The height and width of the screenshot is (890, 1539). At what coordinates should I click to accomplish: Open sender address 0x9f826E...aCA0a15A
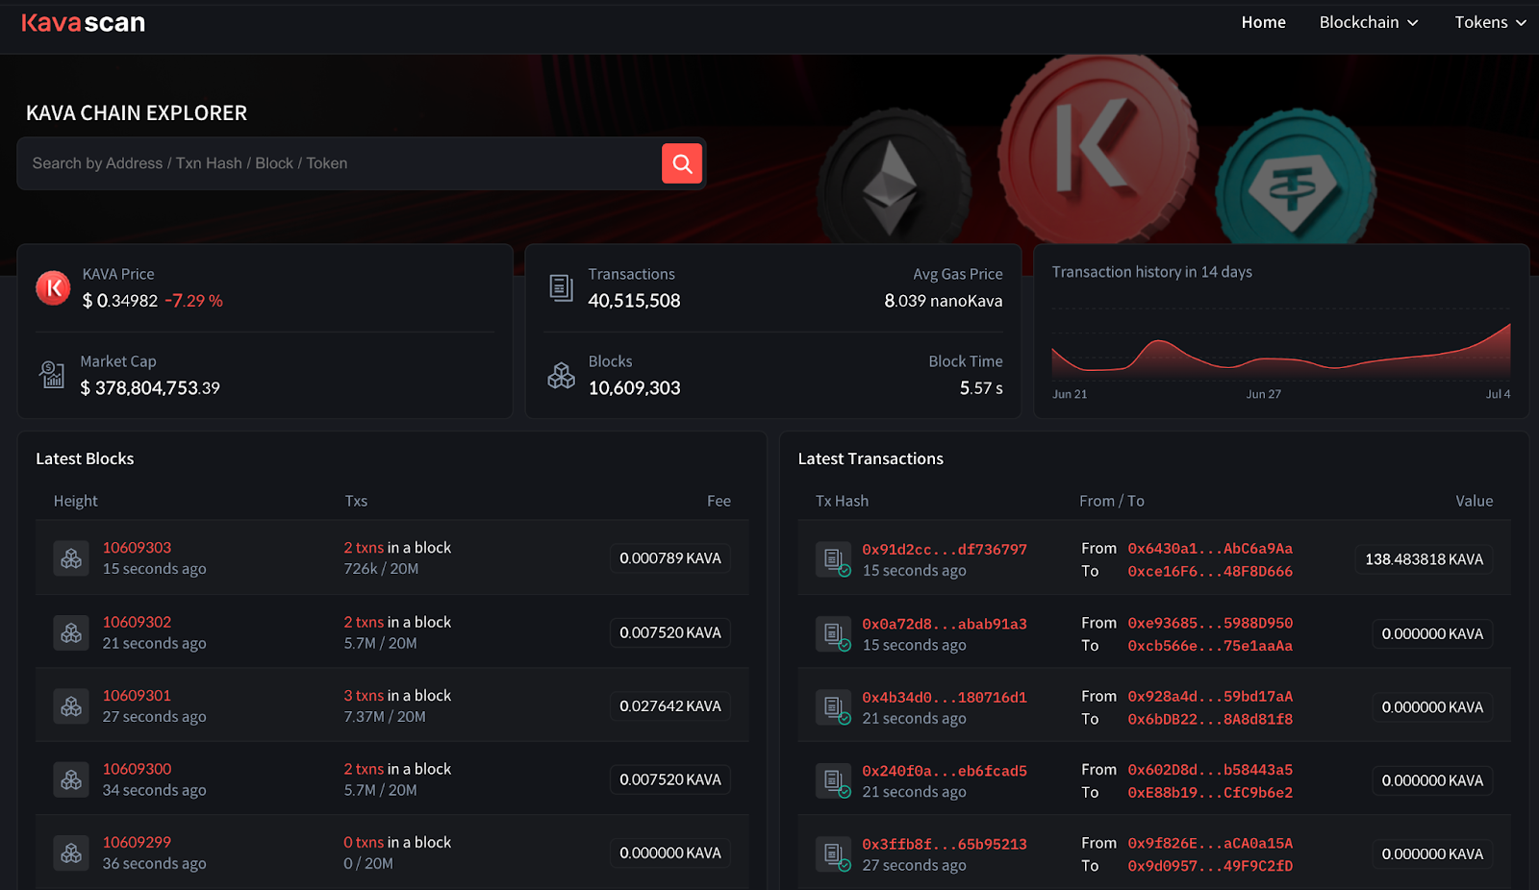[1210, 844]
